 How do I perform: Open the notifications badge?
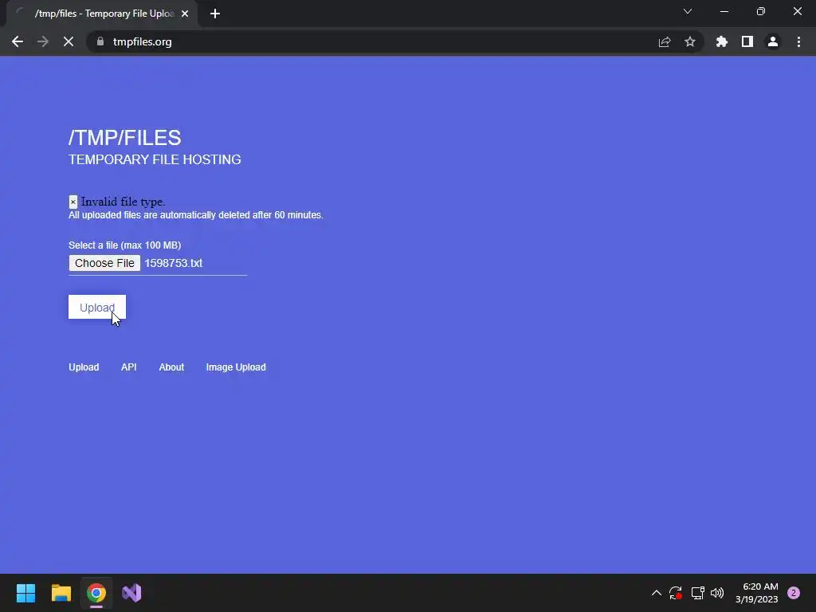(794, 593)
